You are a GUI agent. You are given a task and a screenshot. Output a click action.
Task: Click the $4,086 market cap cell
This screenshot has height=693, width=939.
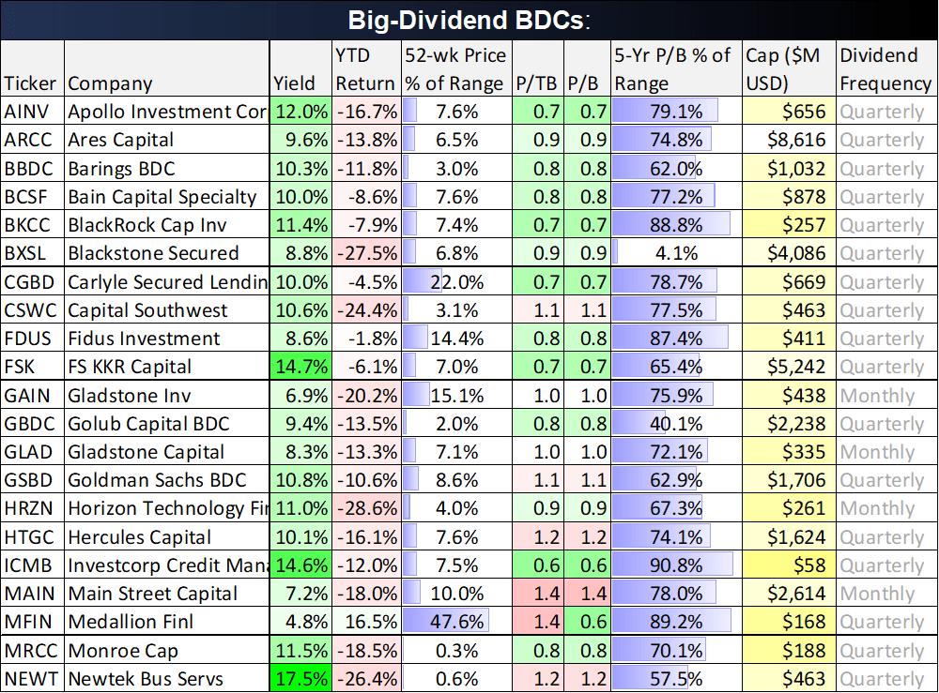789,253
